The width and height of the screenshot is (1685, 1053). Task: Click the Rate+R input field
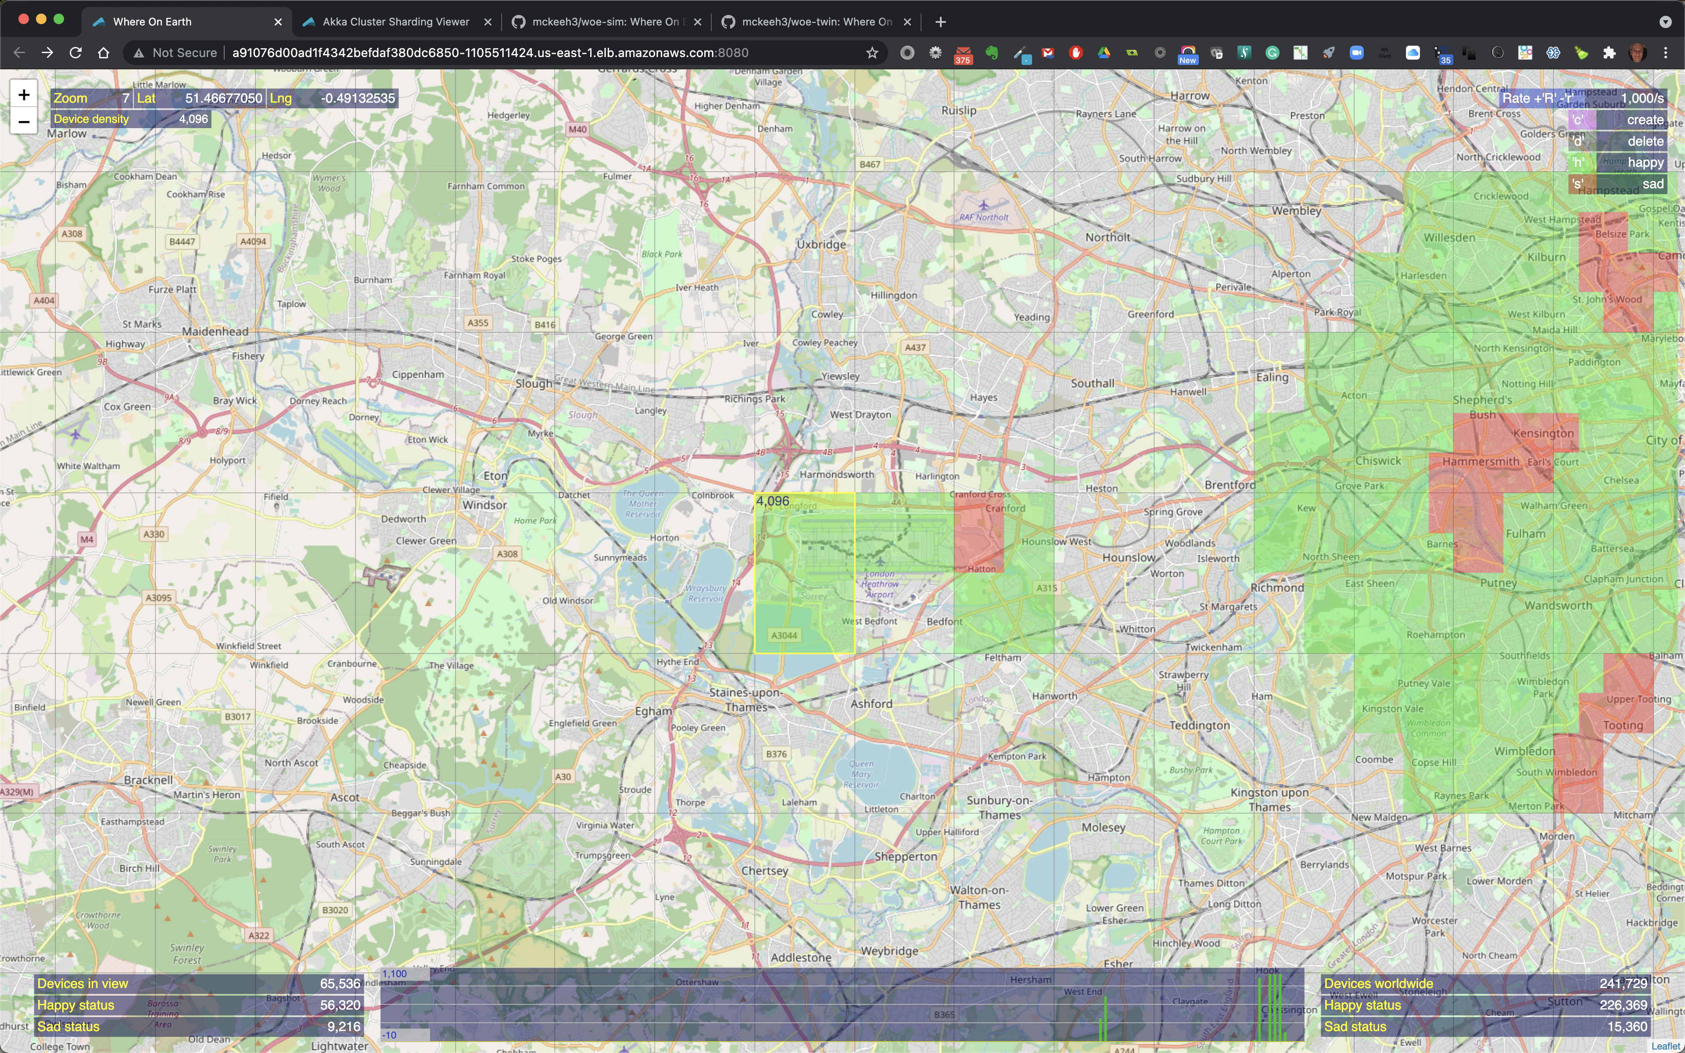click(x=1638, y=98)
